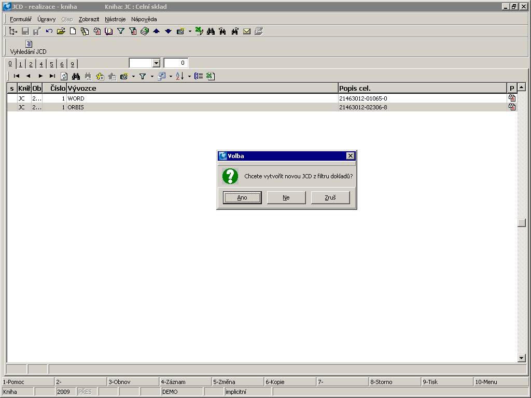The height and width of the screenshot is (398, 531).
Task: Click the Excel export icon in grid toolbar
Action: 211,76
